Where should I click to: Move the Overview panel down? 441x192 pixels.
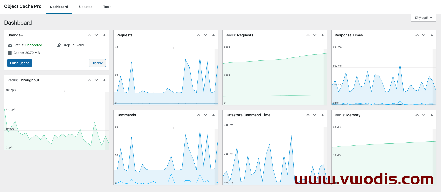click(96, 35)
